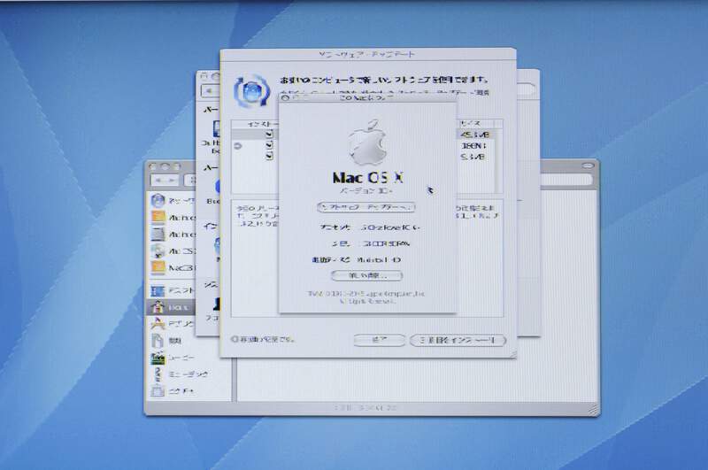Open the Applications icon in Finder sidebar
This screenshot has height=470, width=708.
[158, 325]
